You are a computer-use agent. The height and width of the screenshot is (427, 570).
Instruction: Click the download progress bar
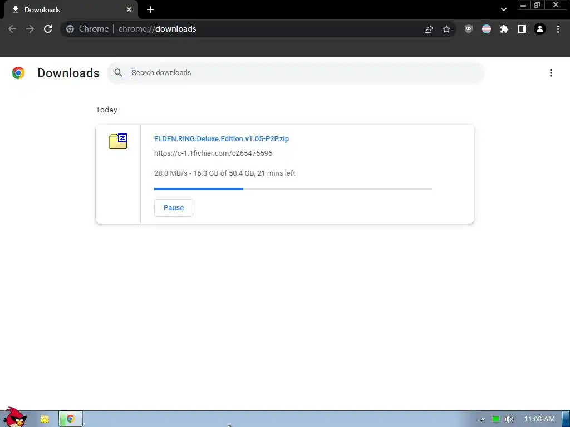293,189
